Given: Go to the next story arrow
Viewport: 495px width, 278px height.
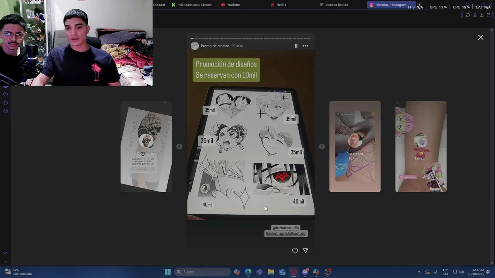Looking at the screenshot, I should point(322,146).
